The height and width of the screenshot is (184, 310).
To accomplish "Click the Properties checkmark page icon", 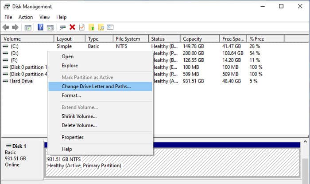I will pyautogui.click(x=81, y=27).
